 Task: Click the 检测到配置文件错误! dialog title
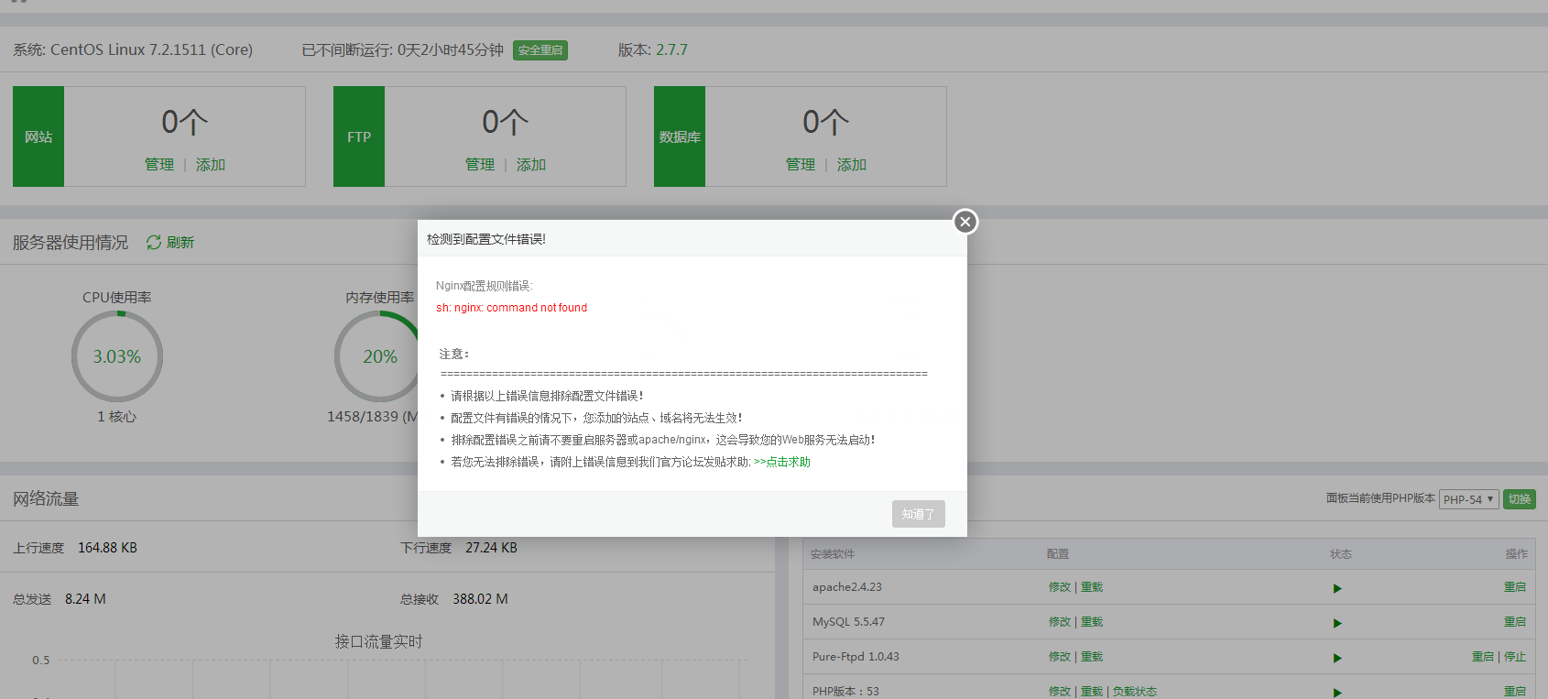486,239
